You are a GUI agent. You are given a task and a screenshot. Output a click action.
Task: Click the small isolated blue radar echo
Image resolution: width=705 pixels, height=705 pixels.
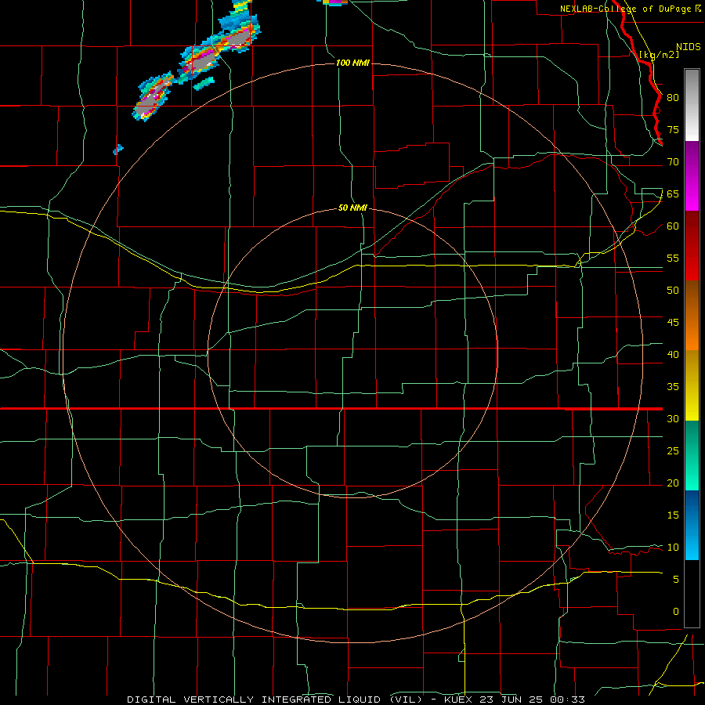[117, 150]
